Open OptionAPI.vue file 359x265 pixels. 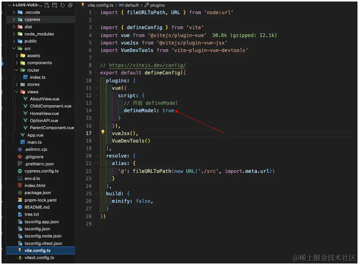(44, 120)
